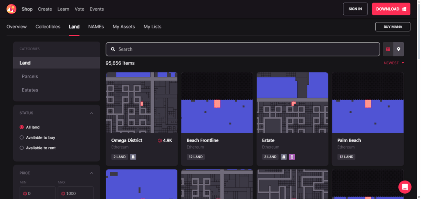This screenshot has height=199, width=421.
Task: Click MANA icon beside 4.9K price
Action: coord(160,140)
